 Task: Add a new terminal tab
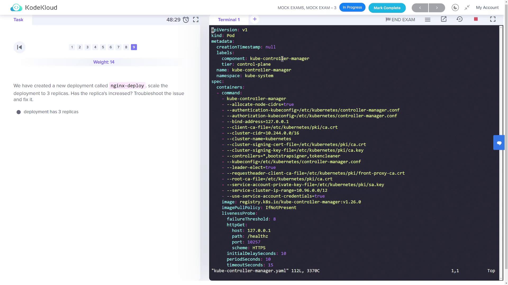coord(255,19)
